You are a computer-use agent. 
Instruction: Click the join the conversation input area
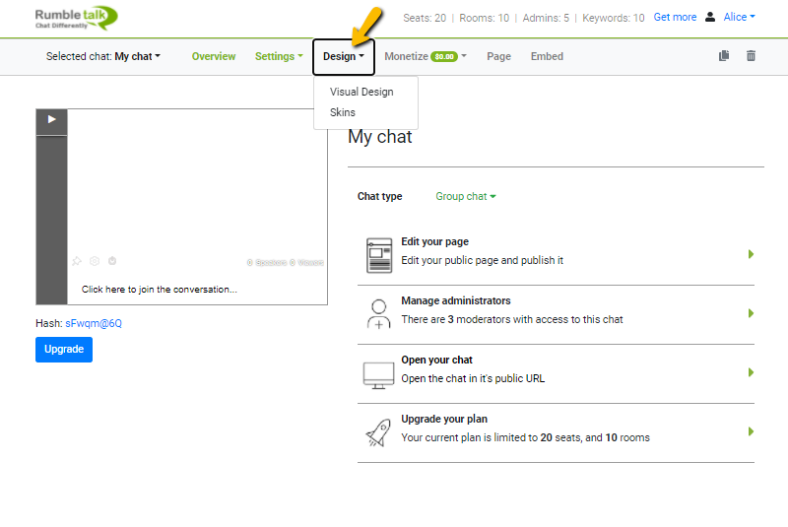pyautogui.click(x=160, y=290)
